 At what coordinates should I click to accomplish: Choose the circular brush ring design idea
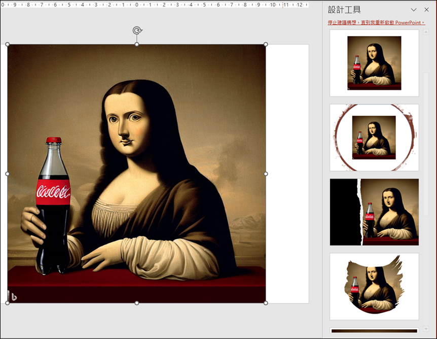coord(374,138)
